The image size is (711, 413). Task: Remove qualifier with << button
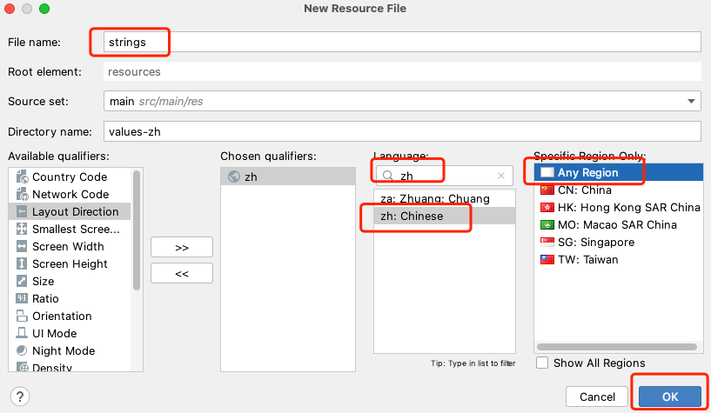182,273
